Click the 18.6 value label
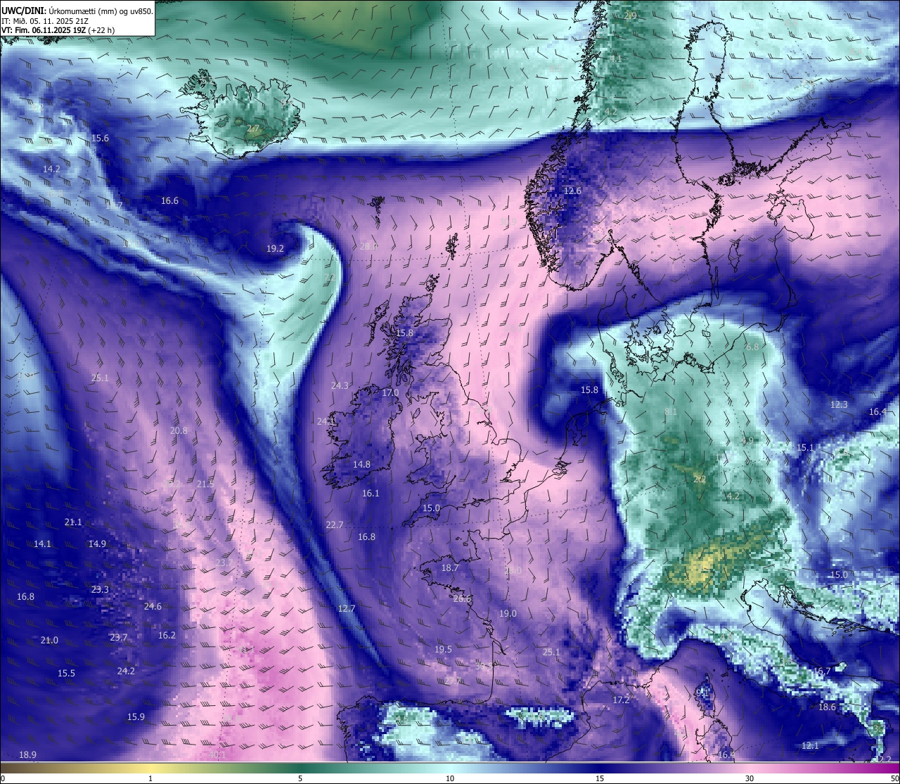Viewport: 900px width, 784px height. click(x=827, y=707)
